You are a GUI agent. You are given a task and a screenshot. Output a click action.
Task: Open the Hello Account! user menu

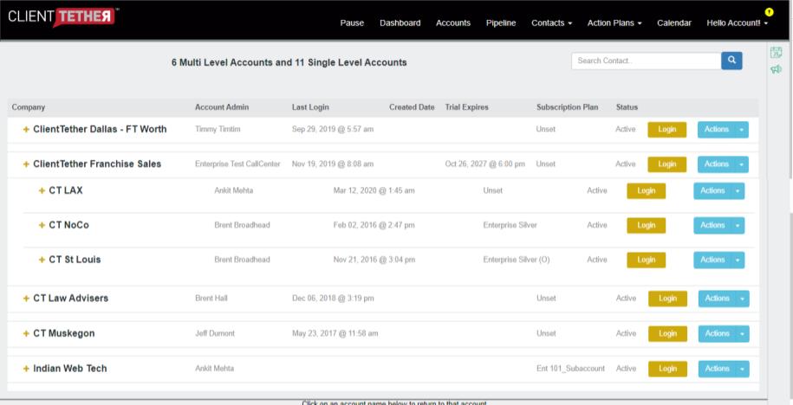pyautogui.click(x=738, y=22)
